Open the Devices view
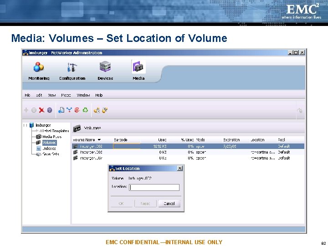 [x=105, y=71]
